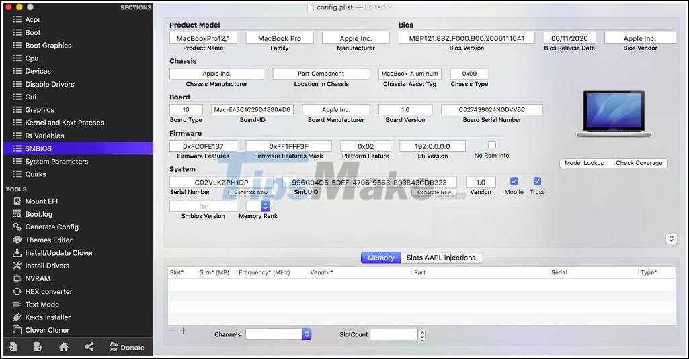Open the Memory Rank dropdown
Viewport: 689px width, 359px height.
pos(258,206)
